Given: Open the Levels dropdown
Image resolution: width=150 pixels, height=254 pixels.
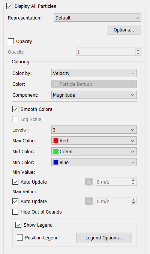Looking at the screenshot, I should [x=94, y=130].
